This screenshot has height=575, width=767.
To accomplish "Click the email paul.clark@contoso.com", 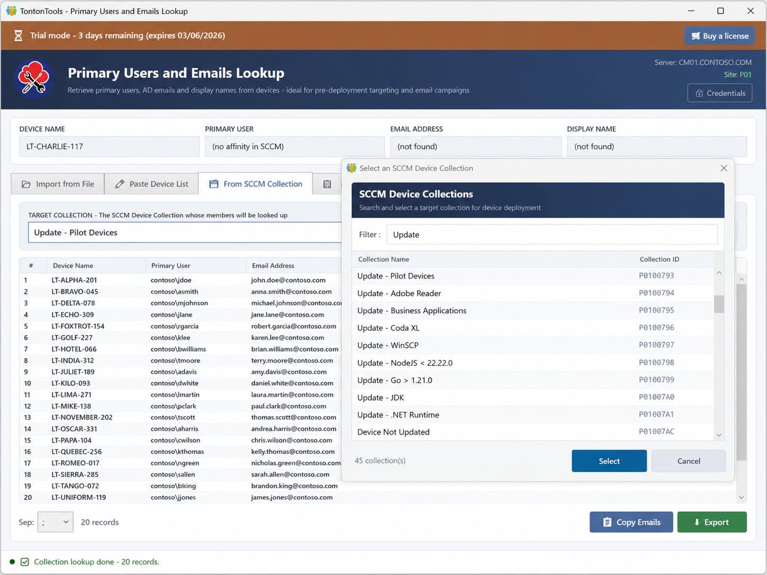I will [x=288, y=406].
